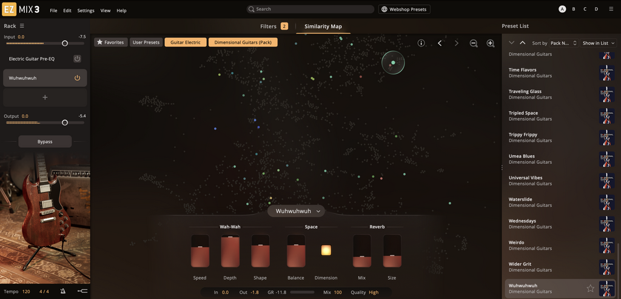
Task: Toggle the Guitar Electric filter chip
Action: [x=186, y=42]
